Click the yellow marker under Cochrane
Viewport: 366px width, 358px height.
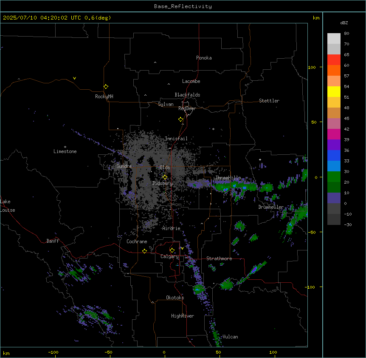[144, 251]
